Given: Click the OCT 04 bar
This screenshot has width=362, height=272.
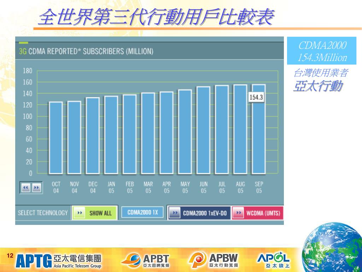Looking at the screenshot, I should [56, 138].
